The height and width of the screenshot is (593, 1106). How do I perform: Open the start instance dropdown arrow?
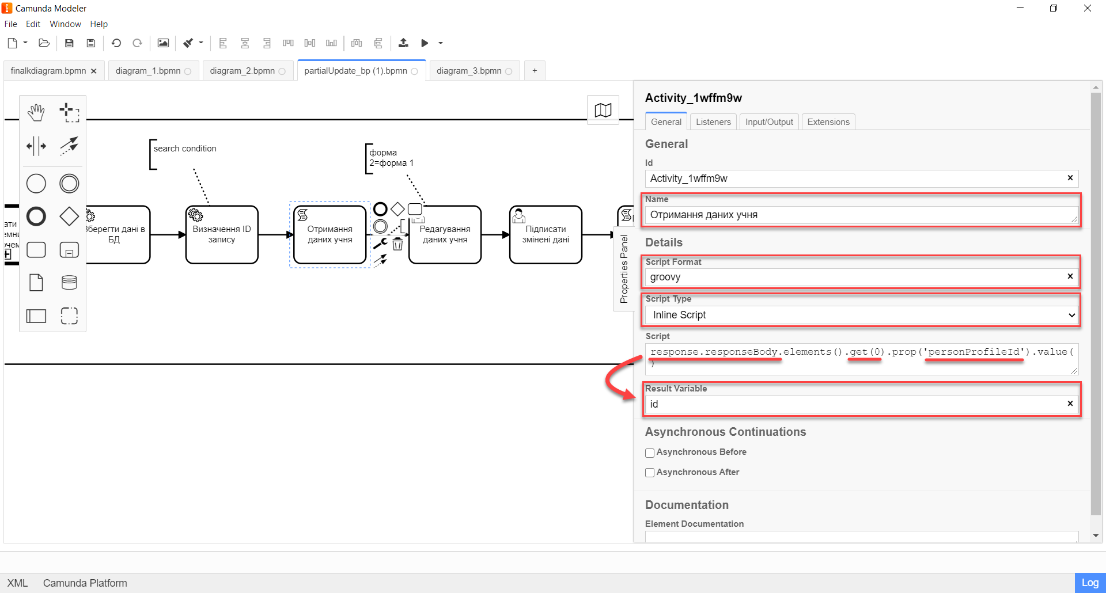[441, 43]
